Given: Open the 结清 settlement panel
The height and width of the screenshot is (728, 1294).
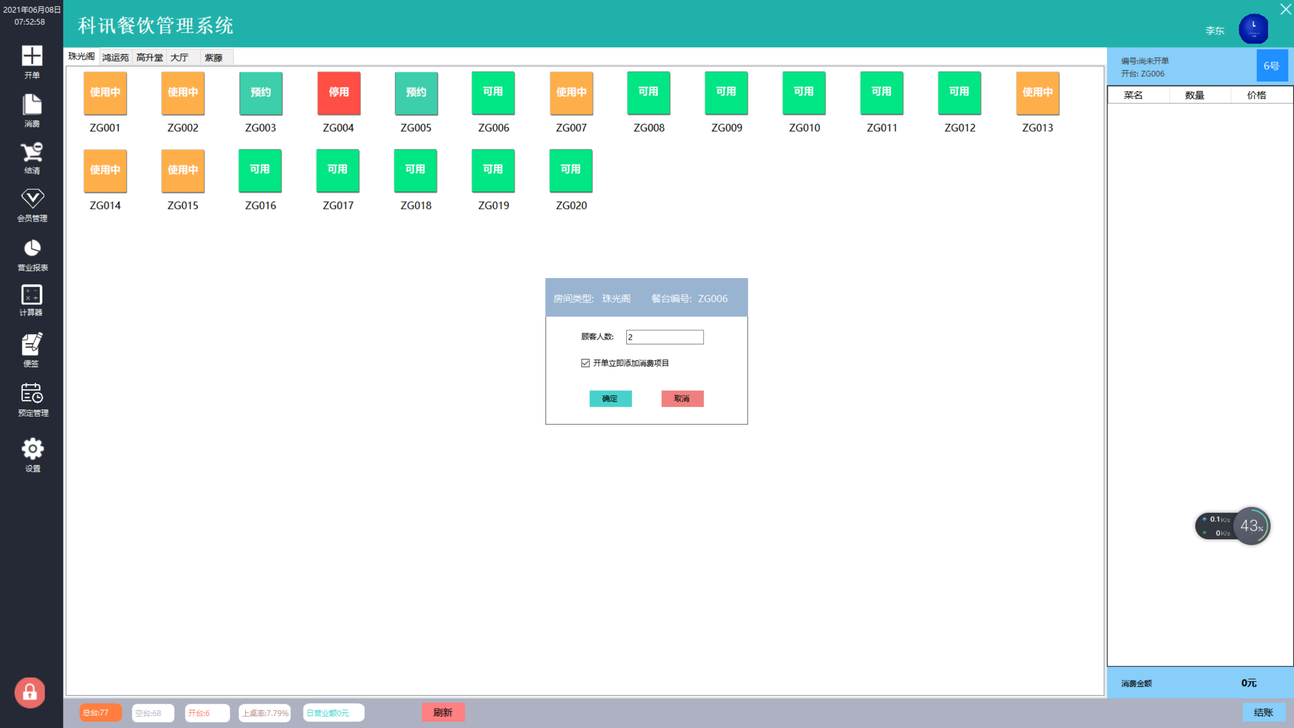Looking at the screenshot, I should coord(31,158).
